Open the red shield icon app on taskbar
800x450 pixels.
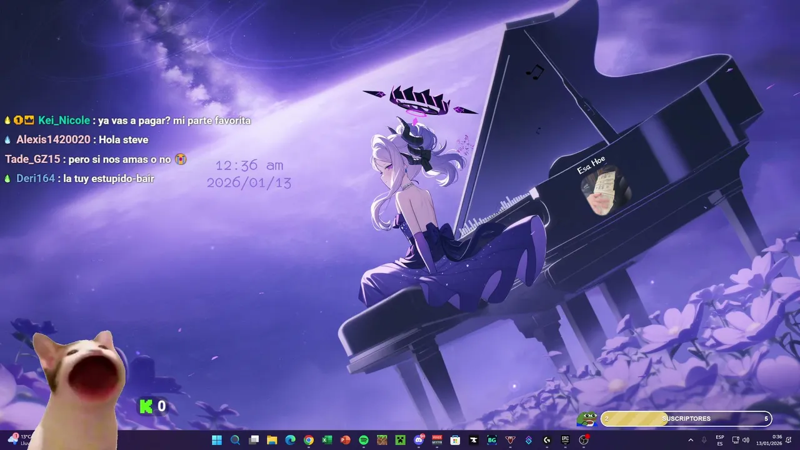[510, 440]
